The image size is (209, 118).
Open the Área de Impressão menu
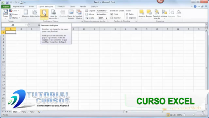tap(54, 14)
